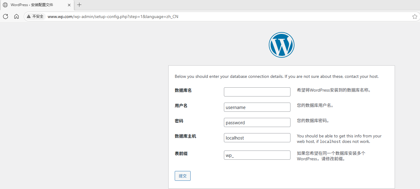Click the WordPress logo
The width and height of the screenshot is (420, 189).
[x=282, y=45]
